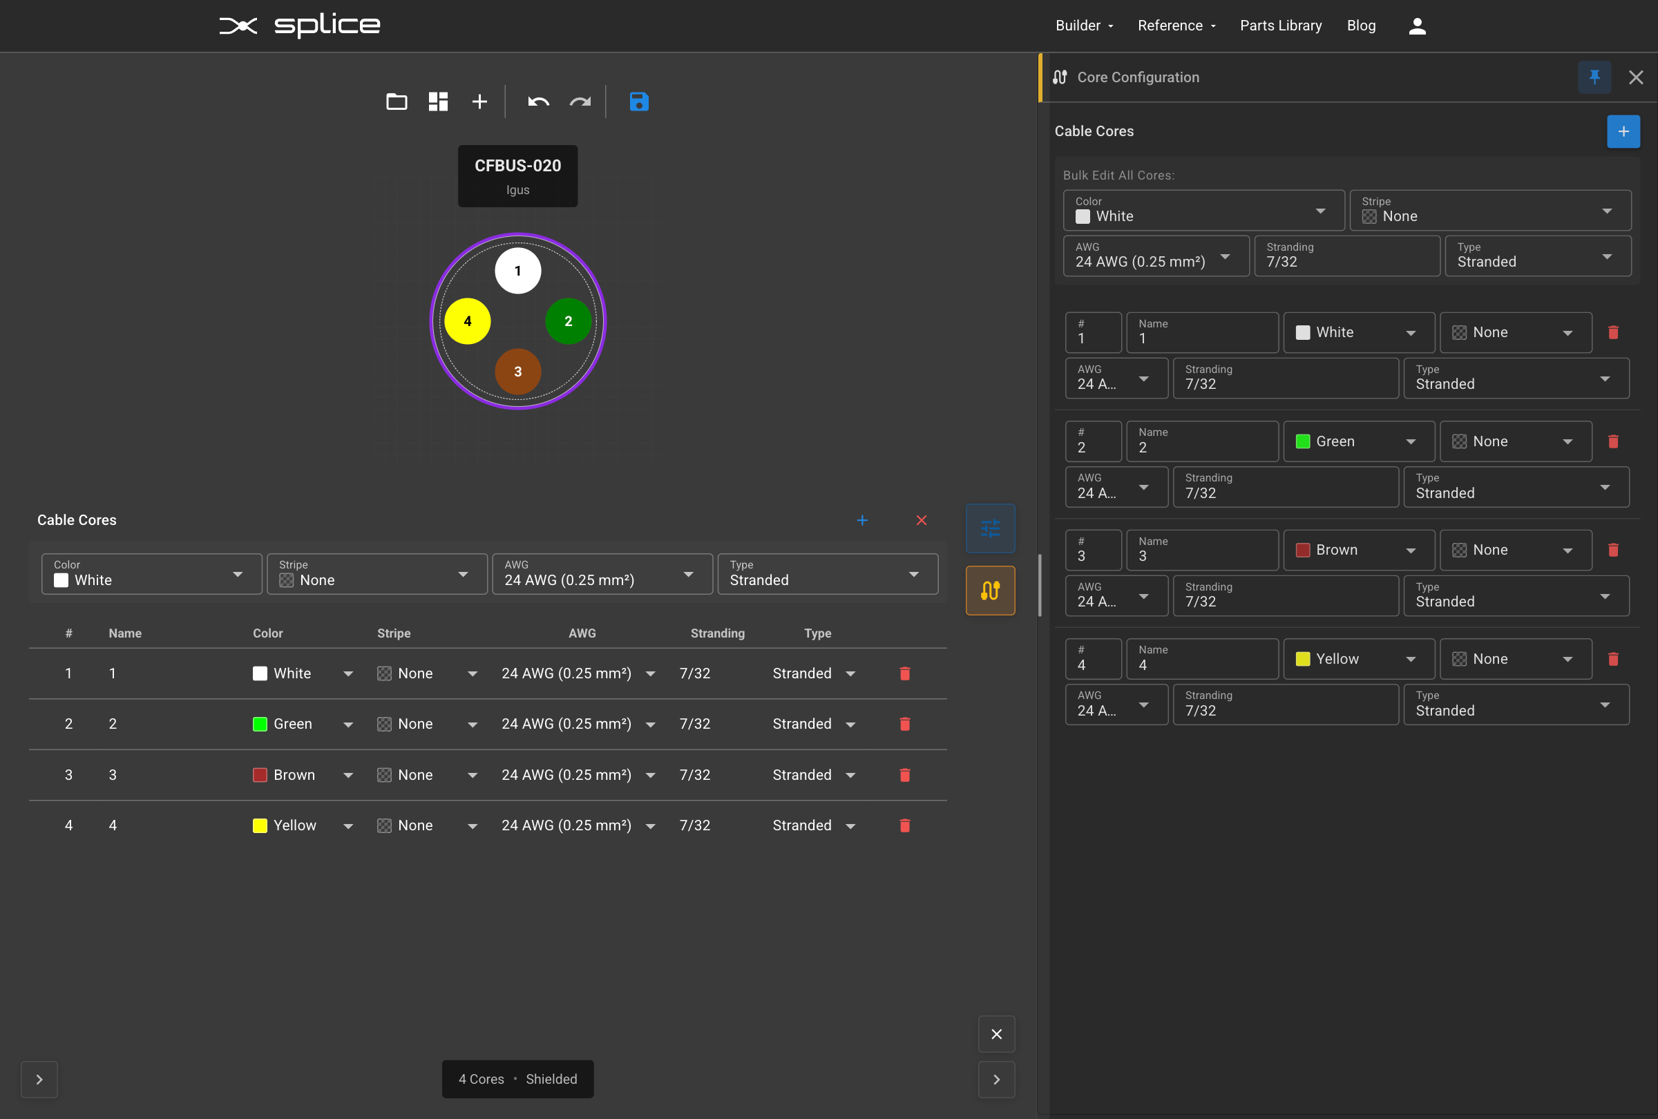Expand the left sidebar chevron
This screenshot has height=1119, width=1658.
[x=39, y=1079]
